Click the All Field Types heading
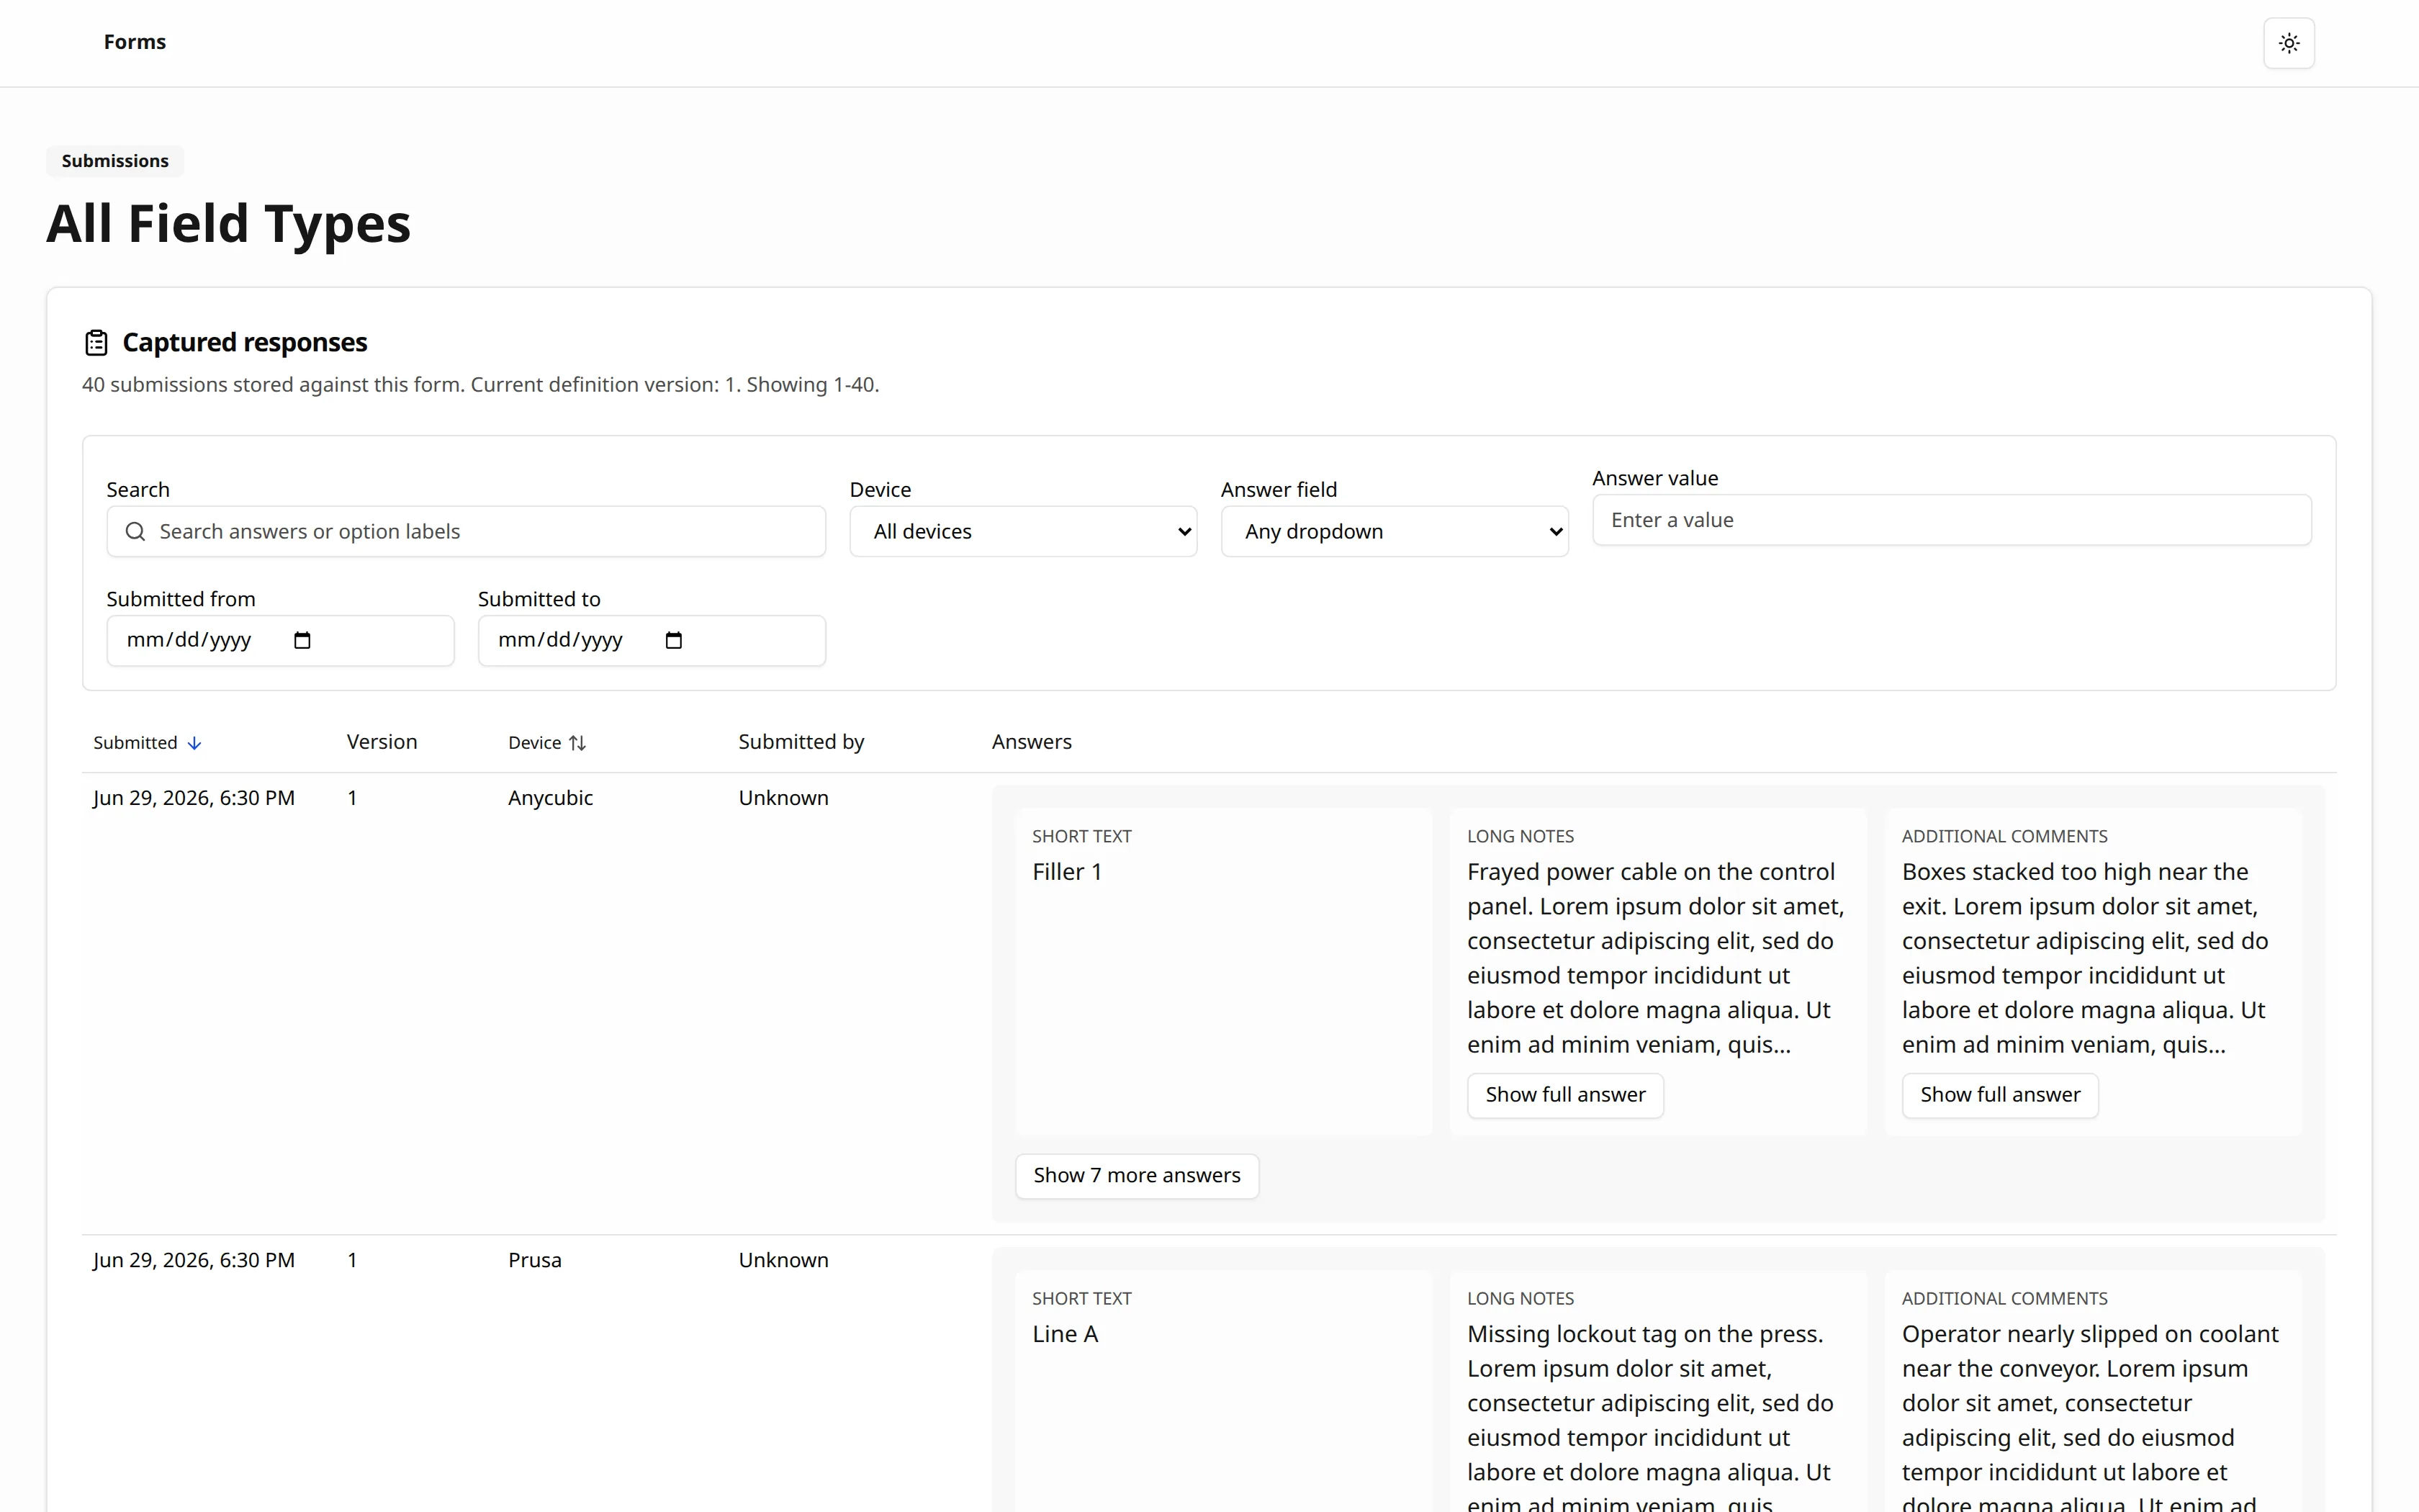This screenshot has width=2419, height=1512. click(228, 223)
